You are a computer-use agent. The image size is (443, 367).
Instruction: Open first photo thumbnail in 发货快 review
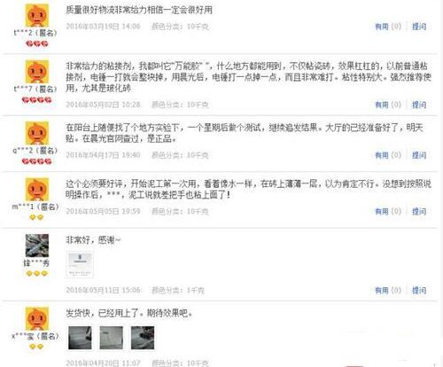(80, 338)
